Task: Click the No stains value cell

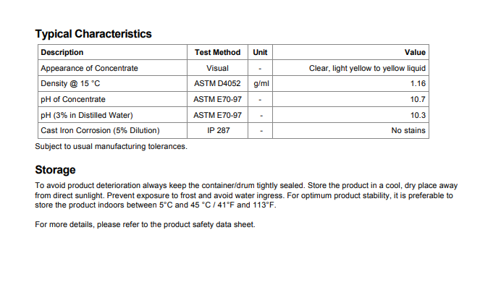Action: pos(408,131)
